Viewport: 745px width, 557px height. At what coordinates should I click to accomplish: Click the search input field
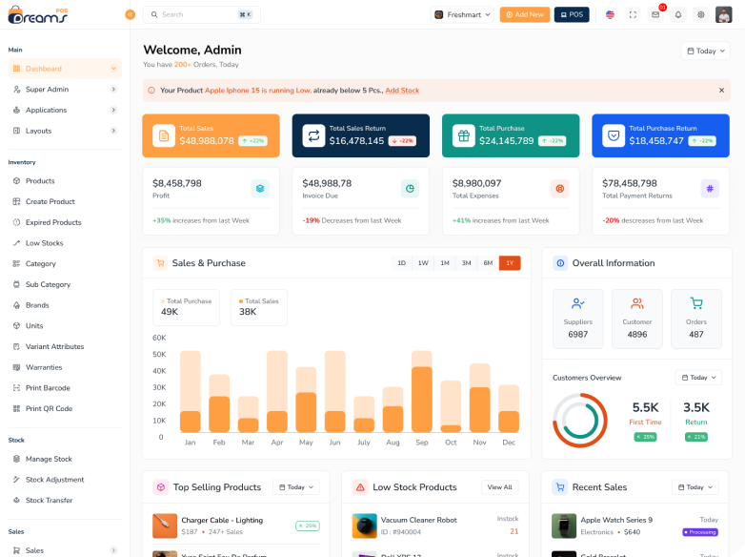click(x=201, y=14)
